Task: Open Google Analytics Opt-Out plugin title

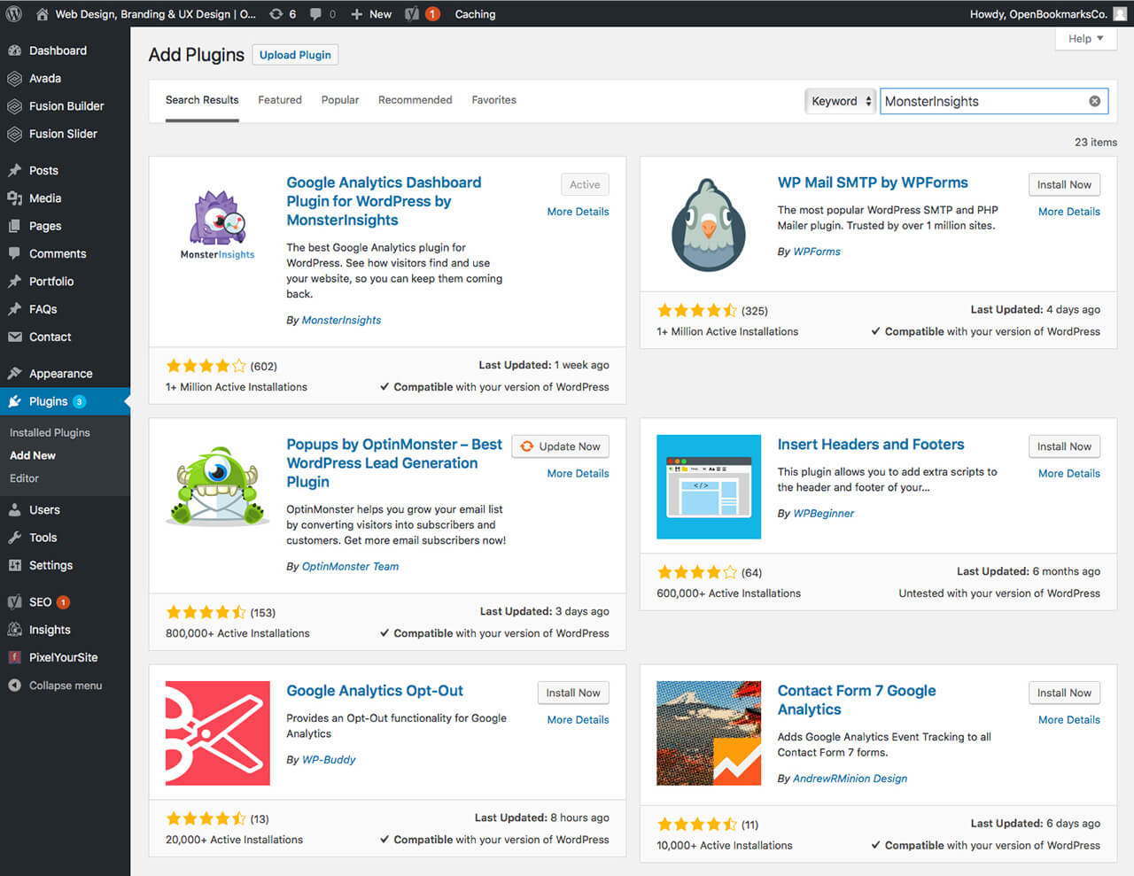Action: point(375,691)
